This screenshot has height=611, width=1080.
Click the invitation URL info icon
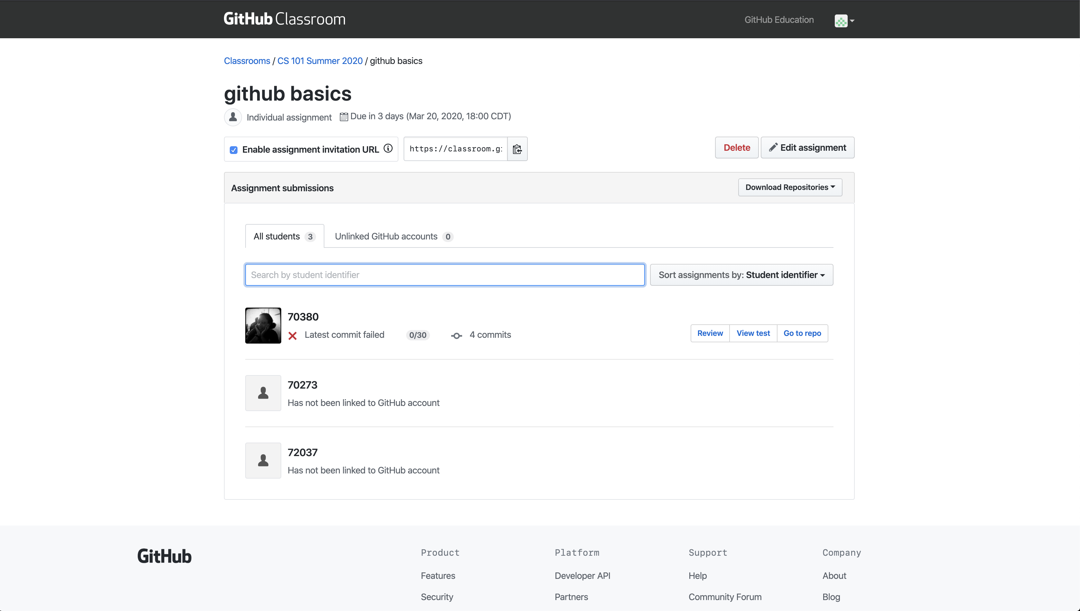tap(388, 148)
